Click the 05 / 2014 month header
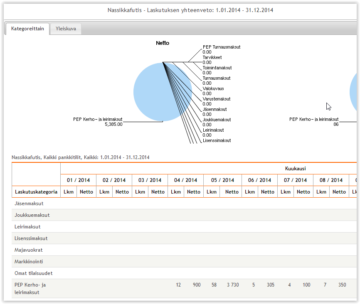This screenshot has height=304, width=360. click(222, 180)
